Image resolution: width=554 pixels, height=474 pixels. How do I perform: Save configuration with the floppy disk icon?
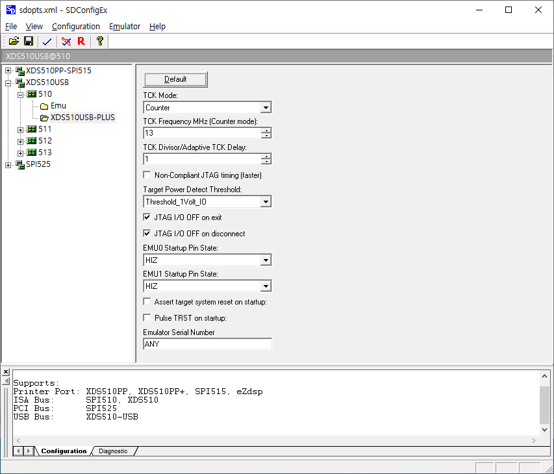point(29,42)
